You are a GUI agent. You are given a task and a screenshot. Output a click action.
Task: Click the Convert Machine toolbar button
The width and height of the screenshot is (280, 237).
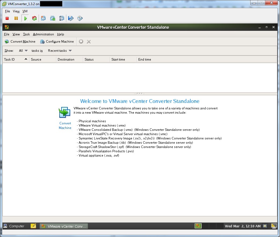20,42
